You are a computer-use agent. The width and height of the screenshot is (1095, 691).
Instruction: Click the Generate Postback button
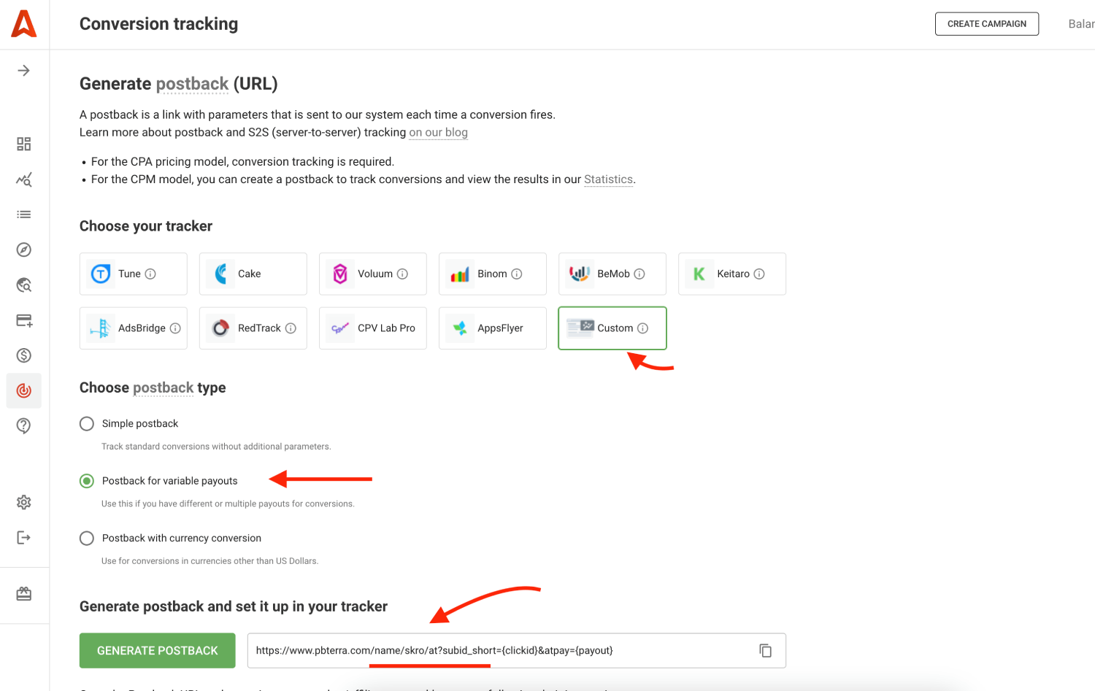pyautogui.click(x=158, y=650)
